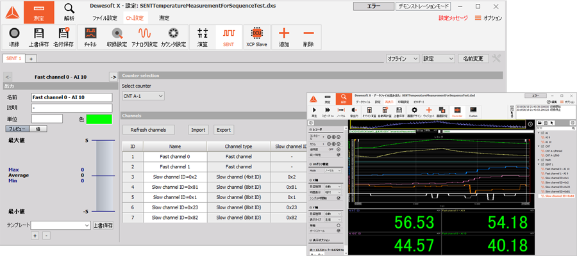Click the ノーマル play-mode icon in analysis window

coord(341,111)
